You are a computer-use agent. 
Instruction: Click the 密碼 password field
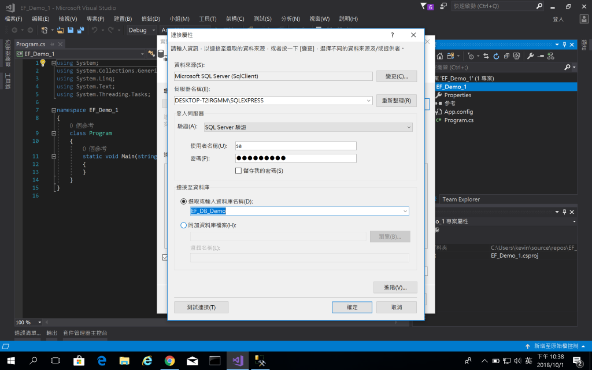pos(295,158)
